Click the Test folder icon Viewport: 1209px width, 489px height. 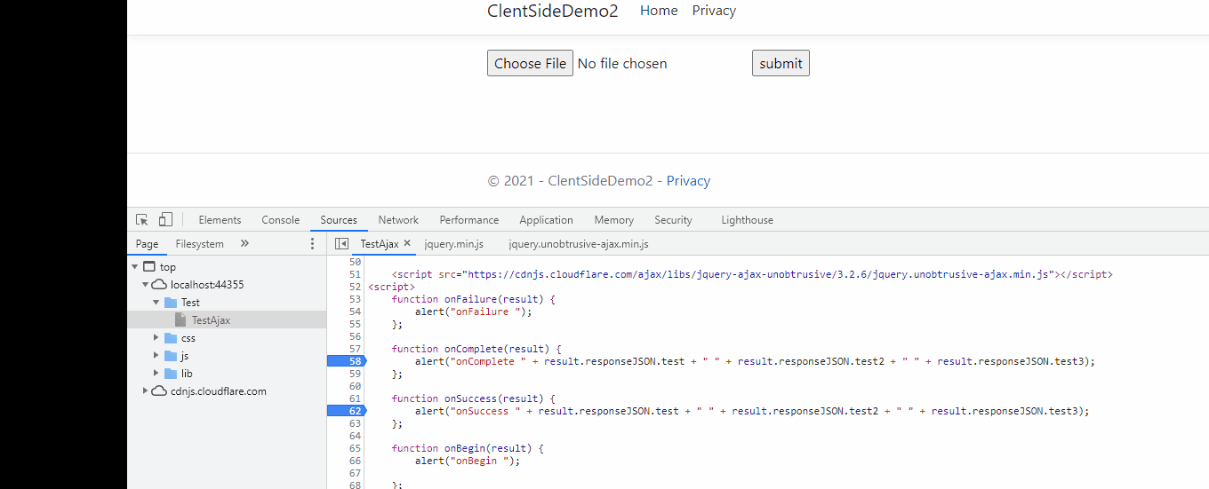pos(171,302)
